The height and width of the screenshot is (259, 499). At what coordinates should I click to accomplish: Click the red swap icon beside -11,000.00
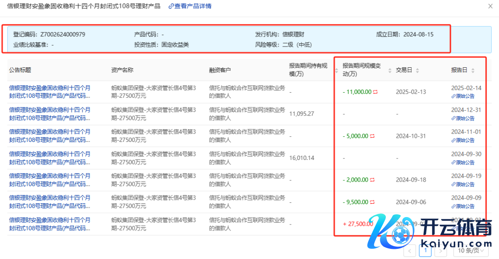(x=375, y=92)
